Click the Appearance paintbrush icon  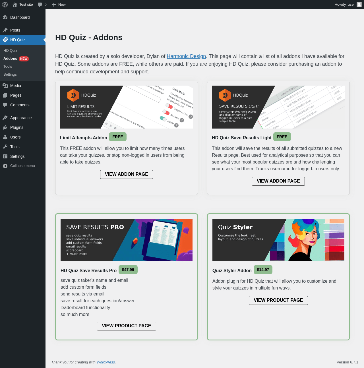5,118
